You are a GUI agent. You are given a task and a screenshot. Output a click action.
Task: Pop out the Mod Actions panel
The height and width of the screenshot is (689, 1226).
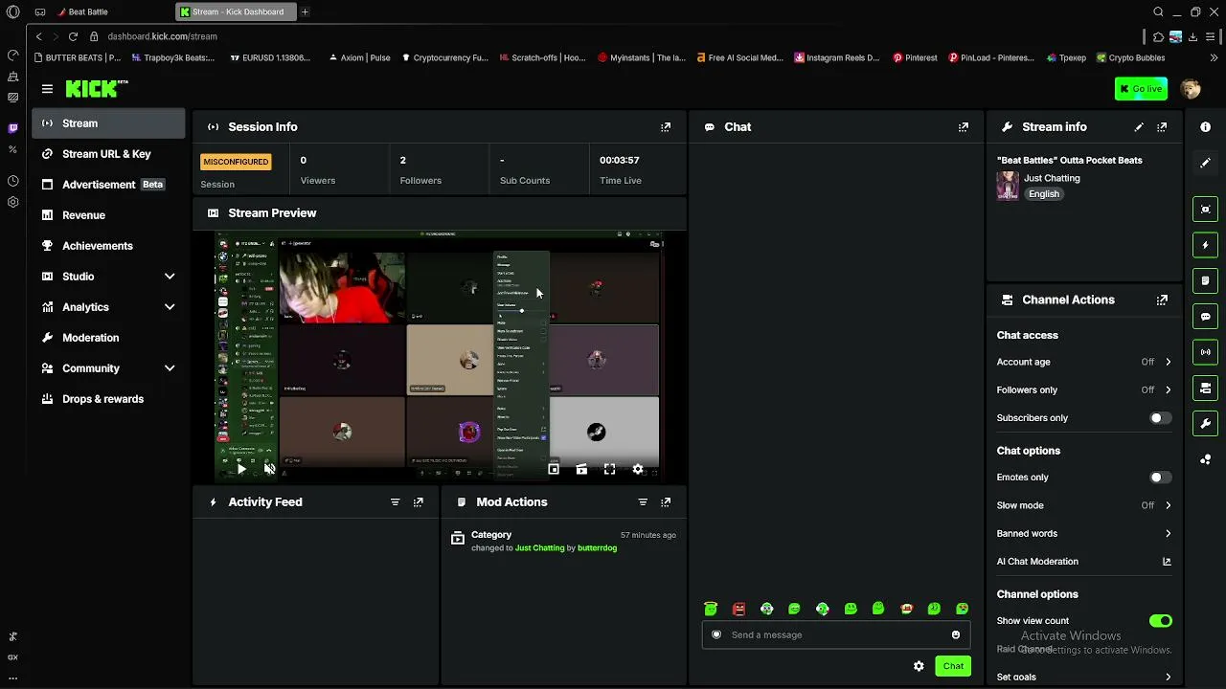pyautogui.click(x=666, y=502)
